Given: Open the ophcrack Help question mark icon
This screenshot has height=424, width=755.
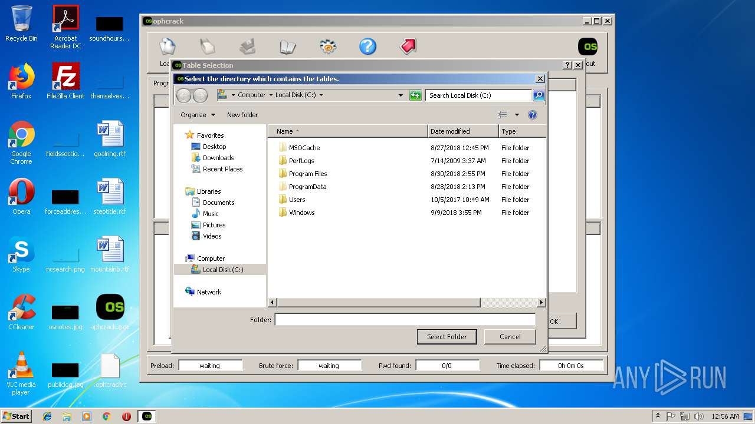Looking at the screenshot, I should tap(367, 47).
